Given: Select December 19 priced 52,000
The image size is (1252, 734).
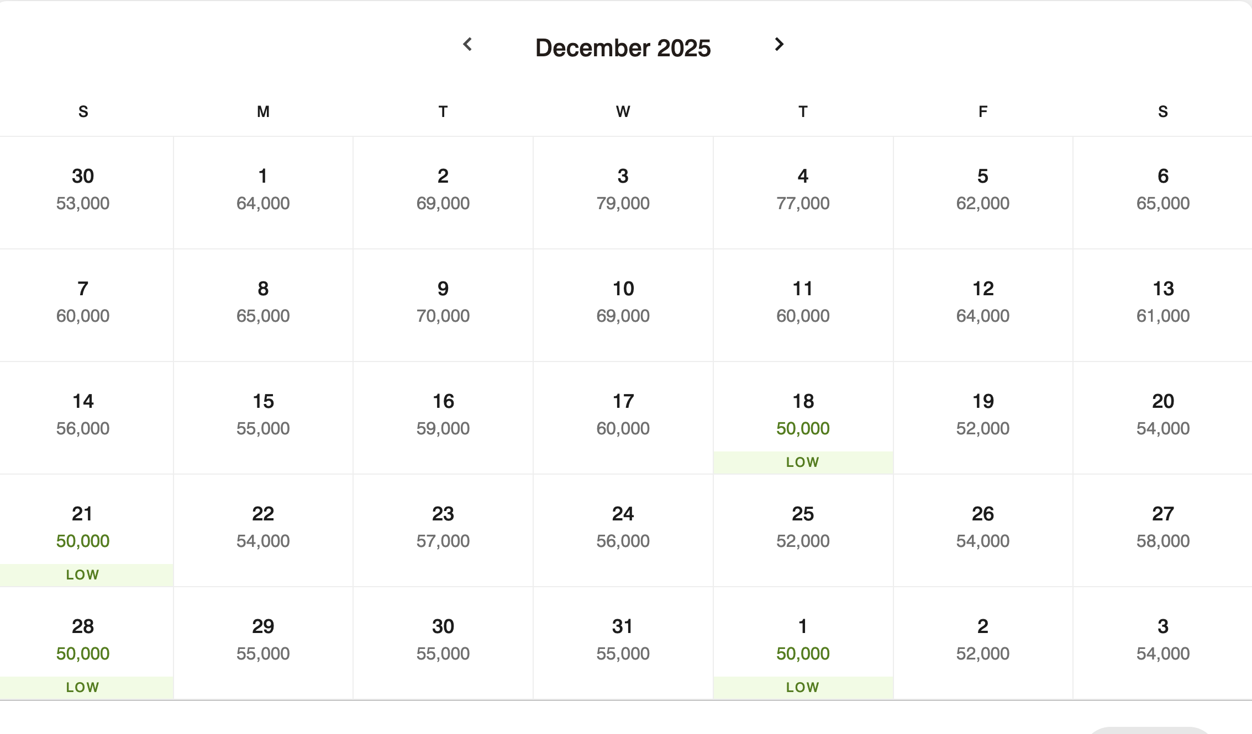Looking at the screenshot, I should point(983,418).
